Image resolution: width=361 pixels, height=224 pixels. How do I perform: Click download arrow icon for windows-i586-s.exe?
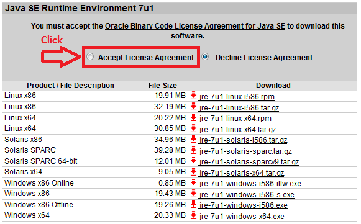194,194
